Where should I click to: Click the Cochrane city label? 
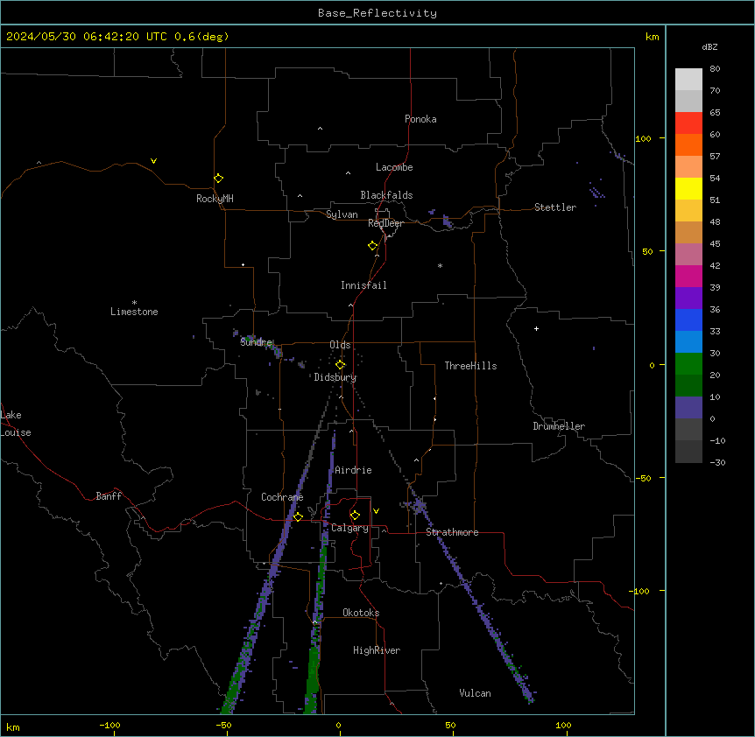click(x=282, y=497)
